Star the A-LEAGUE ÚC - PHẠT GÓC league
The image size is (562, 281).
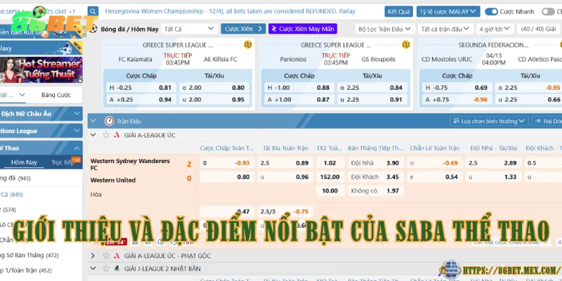pyautogui.click(x=106, y=256)
